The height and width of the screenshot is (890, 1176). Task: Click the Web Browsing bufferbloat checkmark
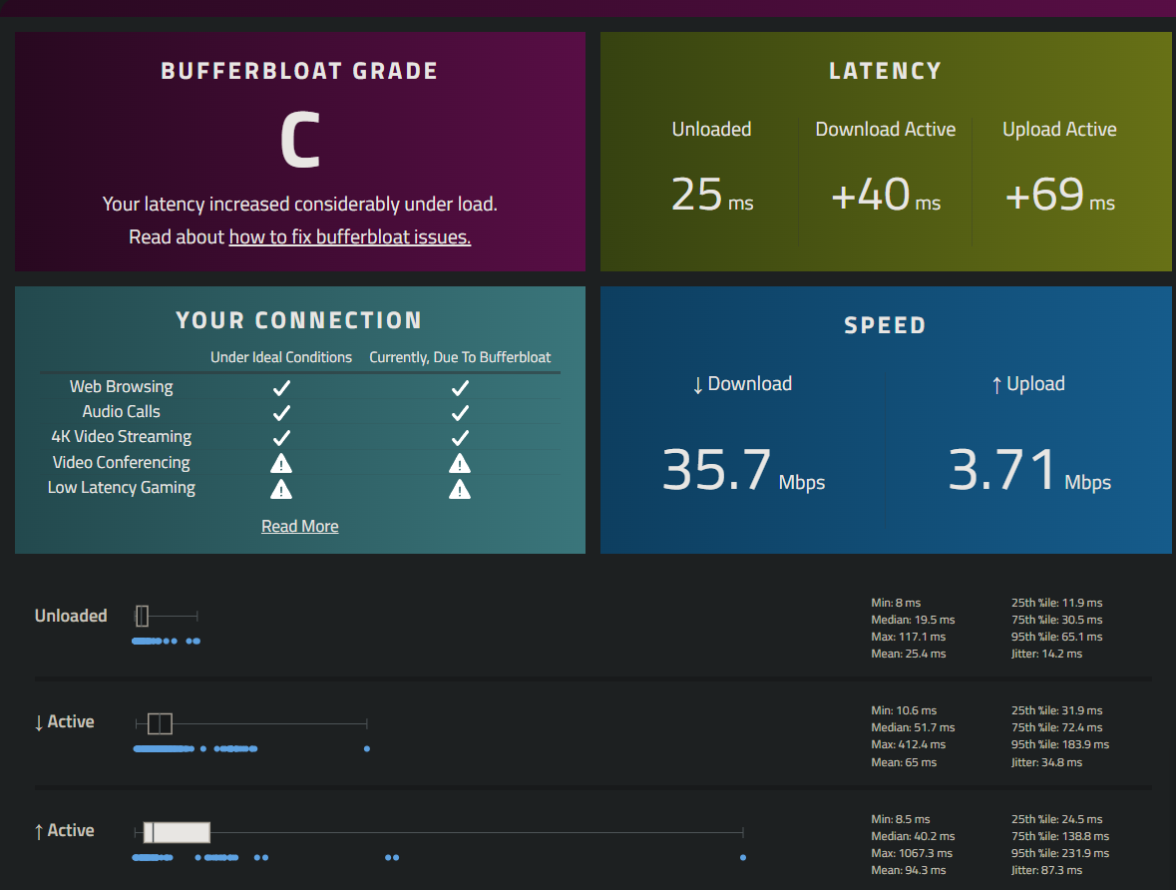pyautogui.click(x=460, y=388)
